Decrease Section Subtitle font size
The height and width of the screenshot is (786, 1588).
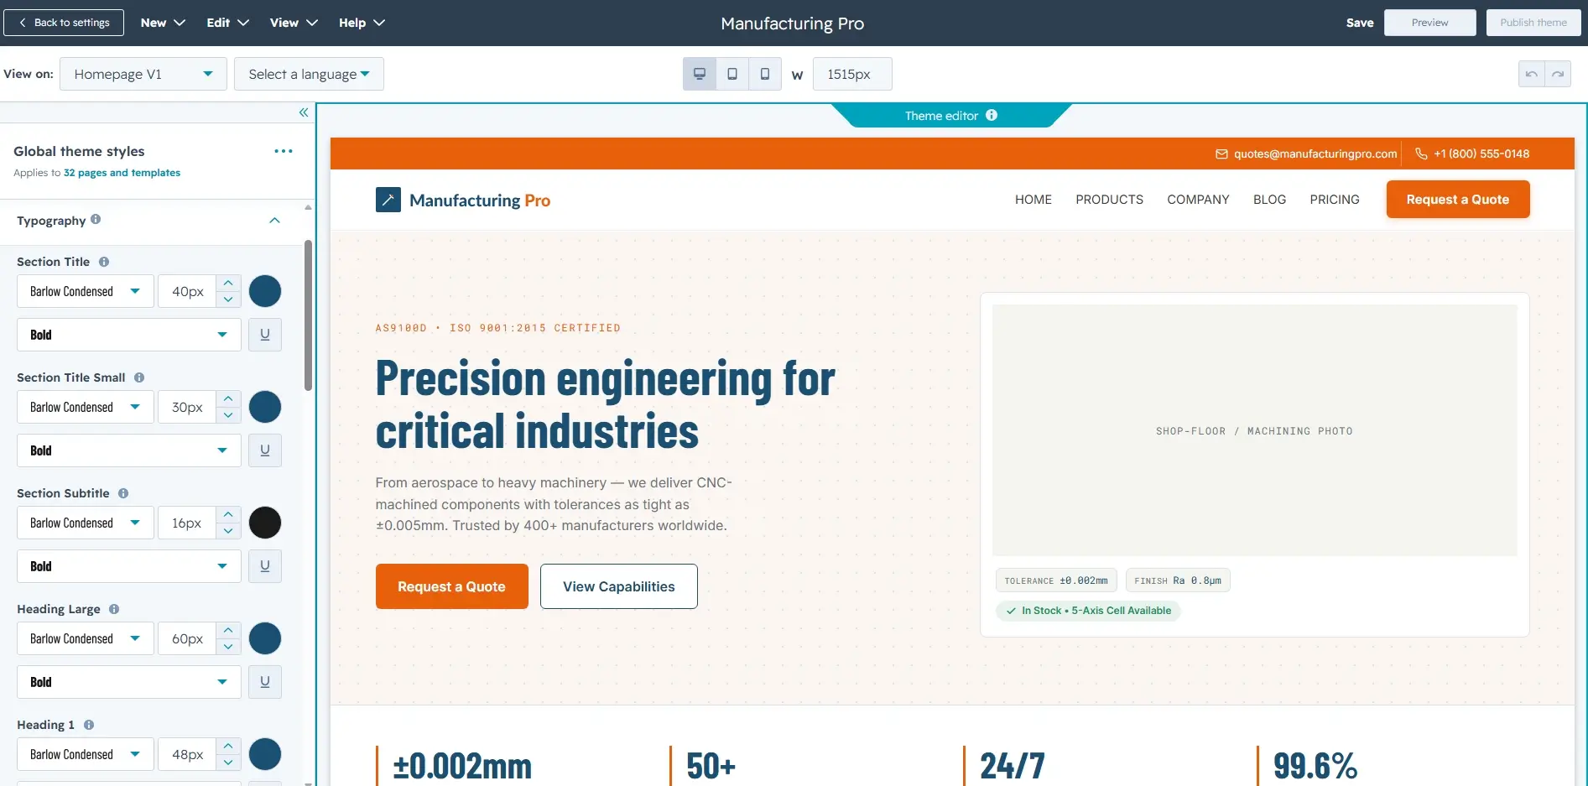point(228,531)
